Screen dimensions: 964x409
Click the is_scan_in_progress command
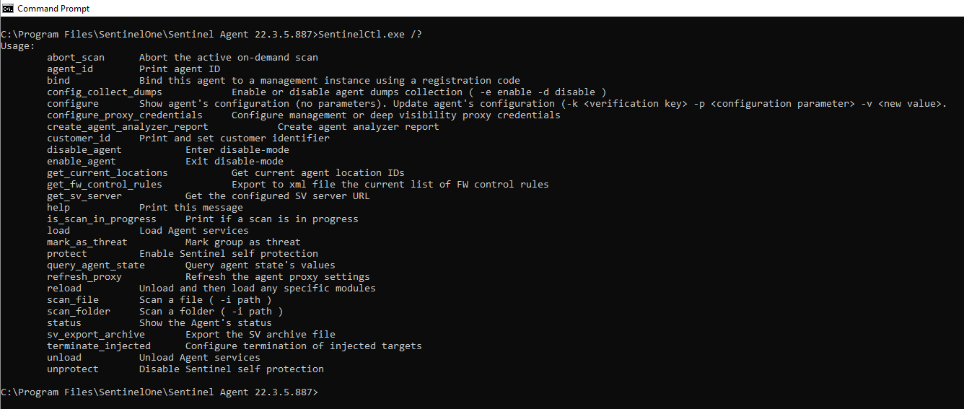tap(102, 219)
